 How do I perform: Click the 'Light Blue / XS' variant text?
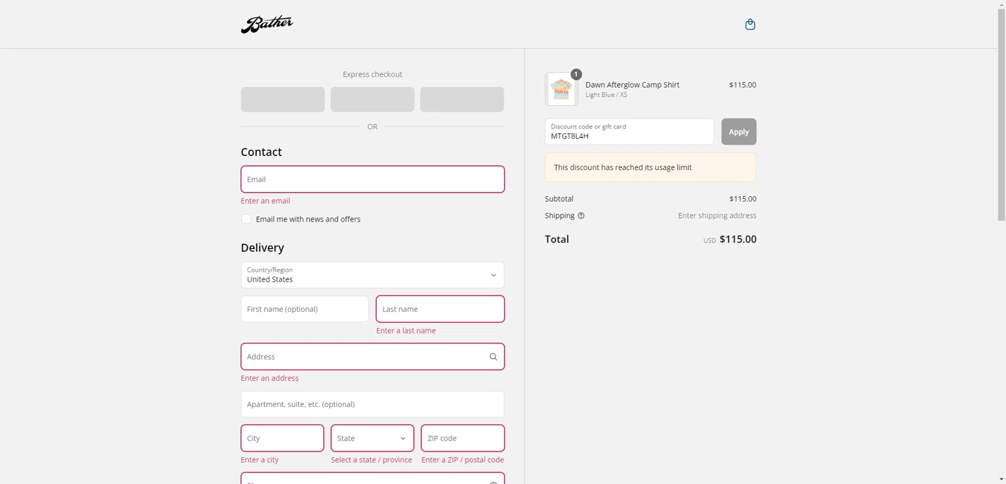point(606,95)
